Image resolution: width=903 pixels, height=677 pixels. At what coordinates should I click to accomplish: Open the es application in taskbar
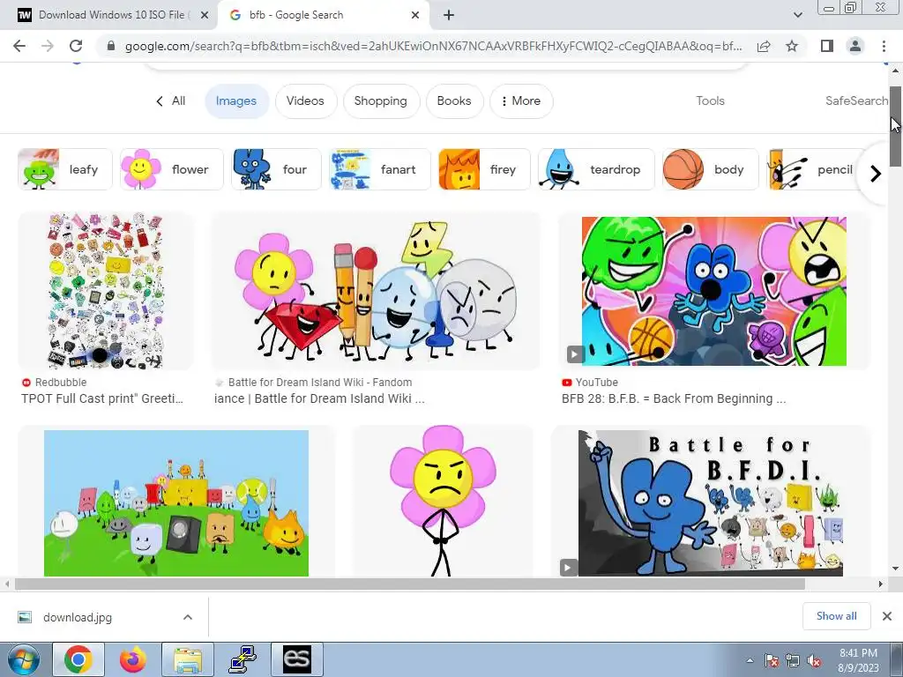coord(297,659)
